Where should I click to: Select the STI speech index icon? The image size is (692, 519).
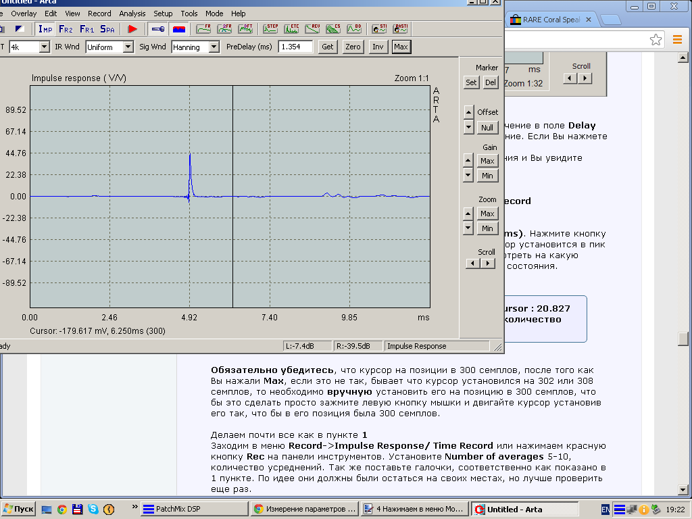pyautogui.click(x=379, y=28)
